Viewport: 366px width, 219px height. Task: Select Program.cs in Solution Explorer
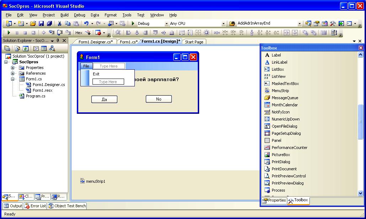coord(32,96)
